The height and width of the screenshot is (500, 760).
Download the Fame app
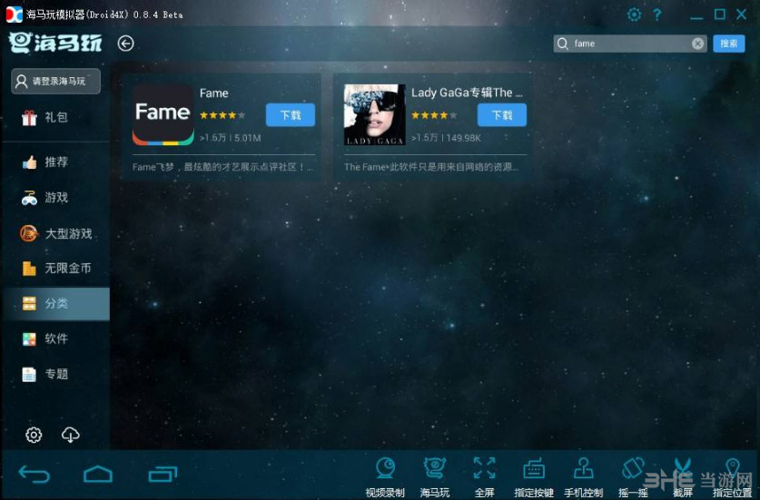click(291, 115)
